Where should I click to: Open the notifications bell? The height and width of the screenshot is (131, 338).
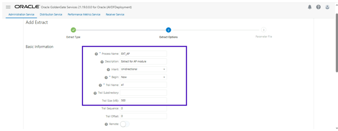(x=310, y=7)
